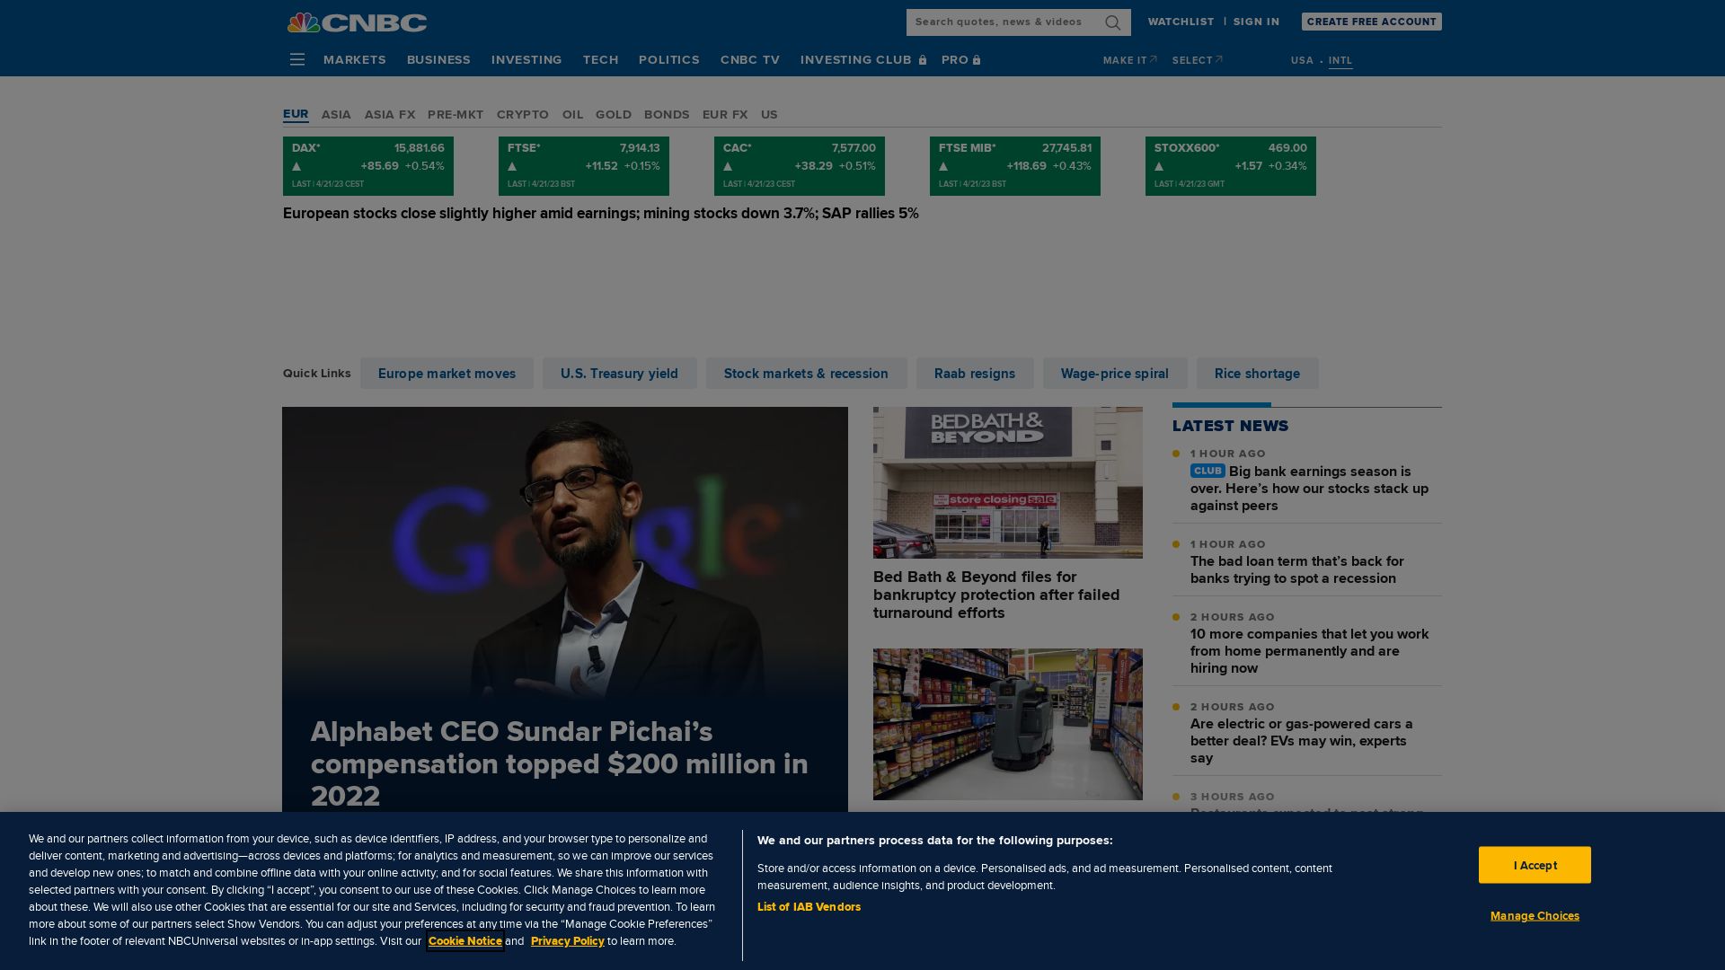Open the Tech menu

600,59
